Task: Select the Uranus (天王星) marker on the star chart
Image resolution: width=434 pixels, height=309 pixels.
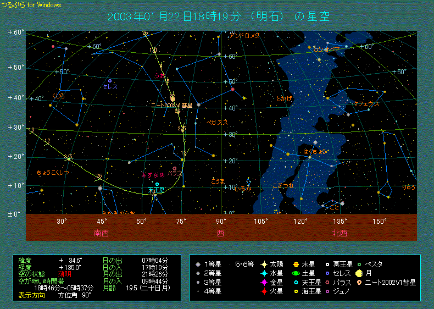Action: point(157,184)
